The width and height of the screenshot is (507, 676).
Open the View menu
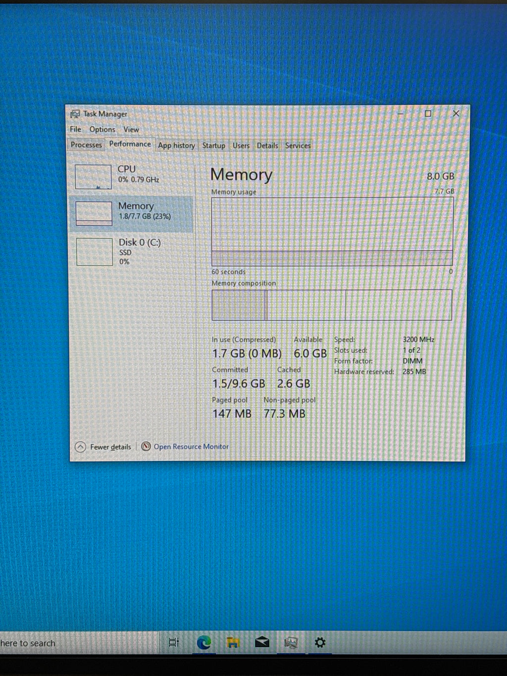click(131, 129)
